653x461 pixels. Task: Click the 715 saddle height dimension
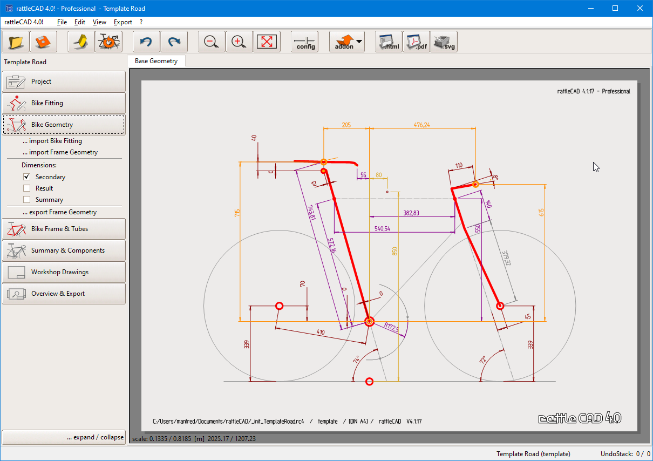coord(237,213)
